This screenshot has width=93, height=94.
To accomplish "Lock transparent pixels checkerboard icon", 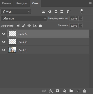I will (x=18, y=26).
